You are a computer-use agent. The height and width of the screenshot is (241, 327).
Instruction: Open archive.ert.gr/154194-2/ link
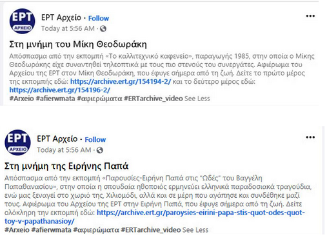121,82
